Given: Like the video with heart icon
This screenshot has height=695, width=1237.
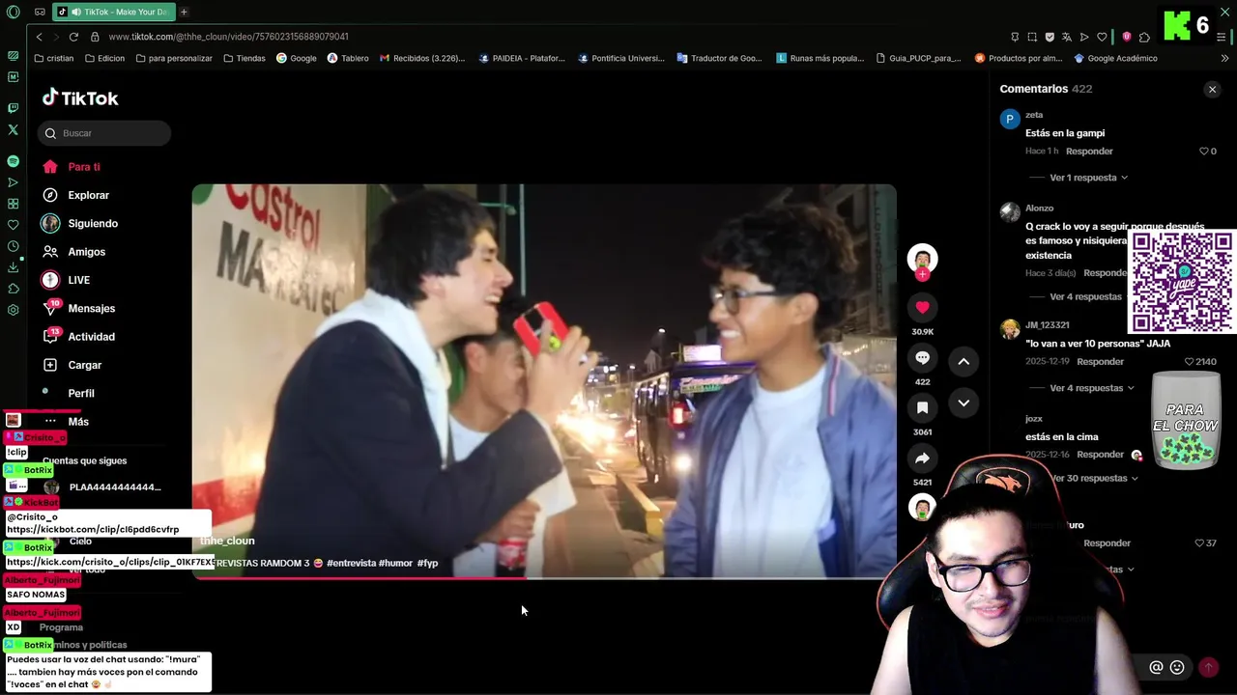Looking at the screenshot, I should click(x=922, y=307).
